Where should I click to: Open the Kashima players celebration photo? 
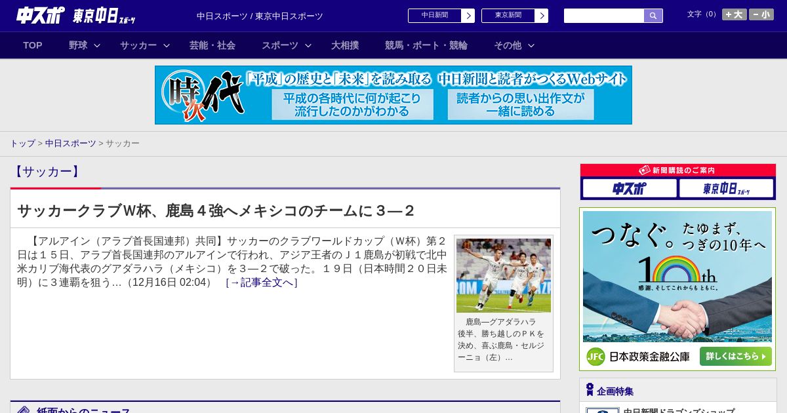pyautogui.click(x=504, y=275)
